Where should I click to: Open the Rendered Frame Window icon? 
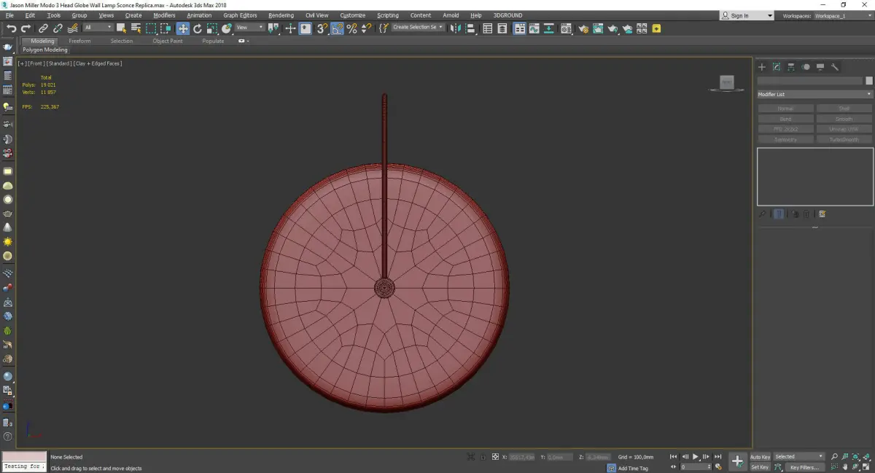(x=597, y=28)
